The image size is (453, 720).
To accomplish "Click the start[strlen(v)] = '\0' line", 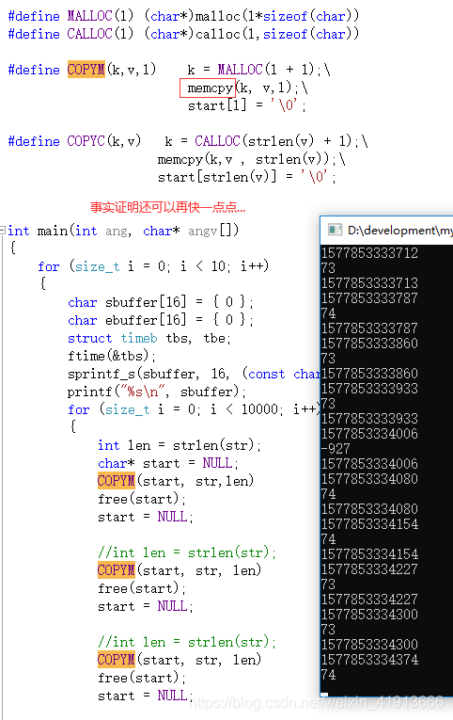I will pyautogui.click(x=246, y=177).
